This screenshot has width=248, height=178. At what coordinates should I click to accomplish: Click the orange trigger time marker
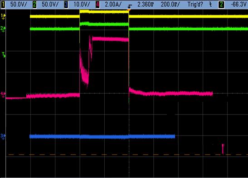click(x=129, y=10)
